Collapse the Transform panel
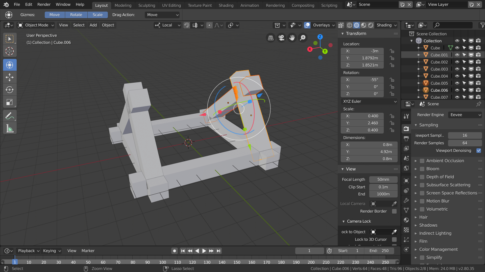485x272 pixels. click(343, 34)
